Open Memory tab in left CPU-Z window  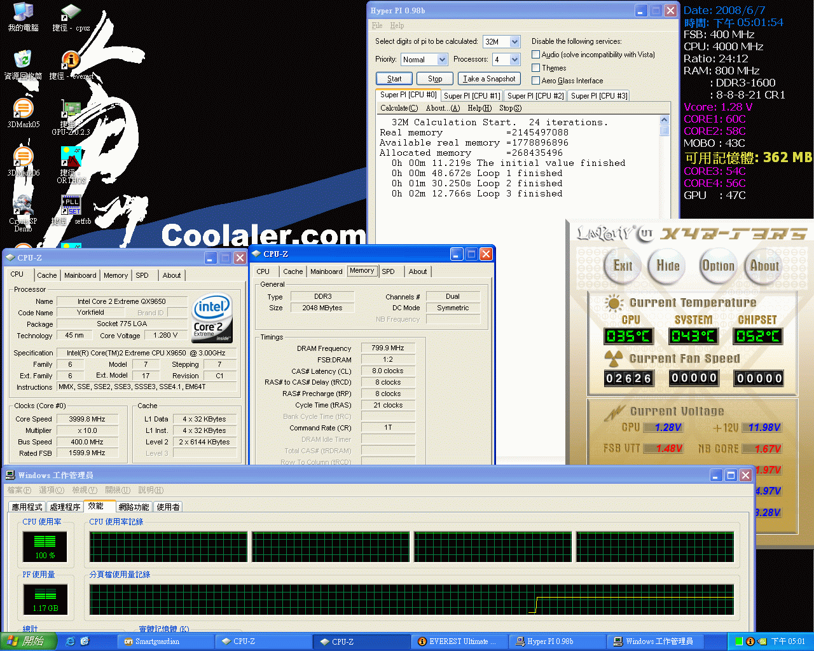click(x=116, y=275)
